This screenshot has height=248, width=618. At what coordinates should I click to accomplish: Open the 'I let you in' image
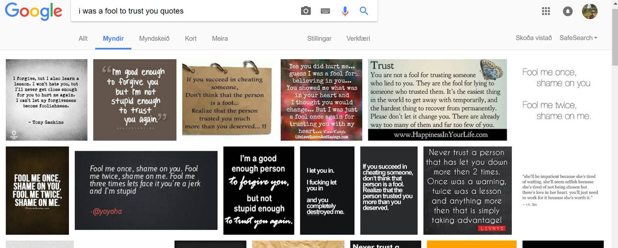pos(328,190)
